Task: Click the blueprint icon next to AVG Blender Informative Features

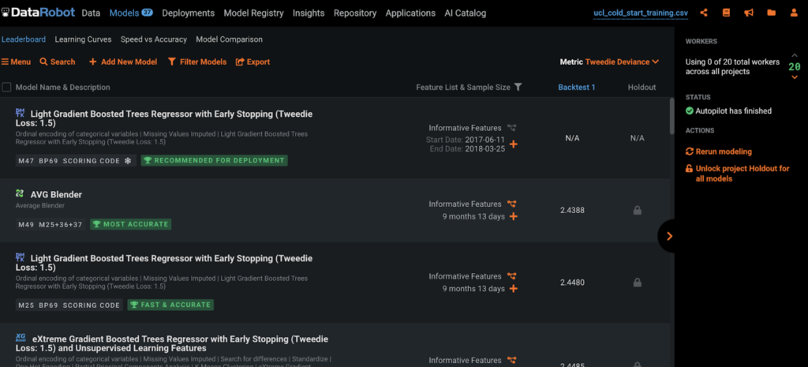Action: (511, 204)
